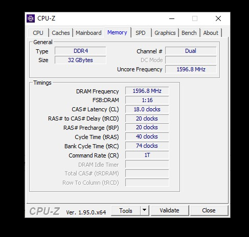Click the tRP 20 clocks value
Image resolution: width=249 pixels, height=237 pixels.
tap(147, 127)
